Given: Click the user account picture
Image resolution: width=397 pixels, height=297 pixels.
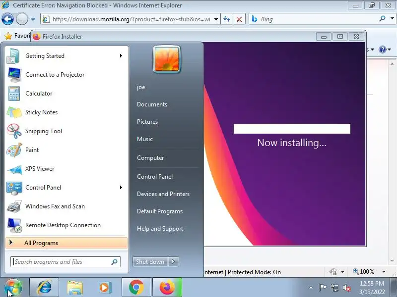Looking at the screenshot, I should coord(167,59).
